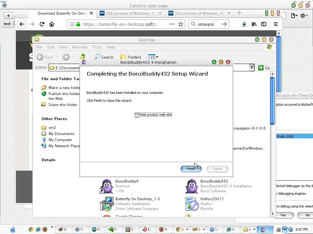Open My Computer under Other Places
Screen dimensions: 313x234
(57, 140)
